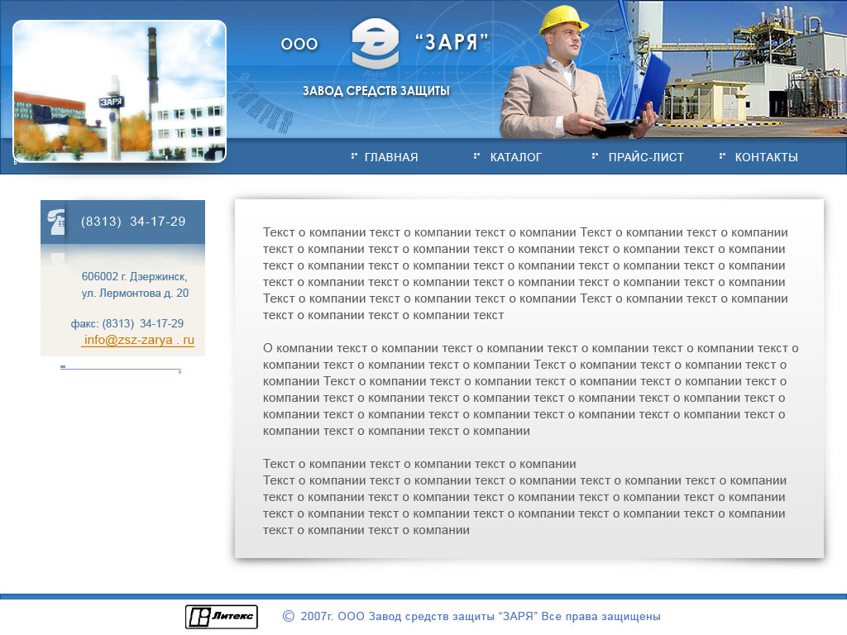The width and height of the screenshot is (847, 635).
Task: Click the factory photo with the chimney
Action: click(119, 91)
